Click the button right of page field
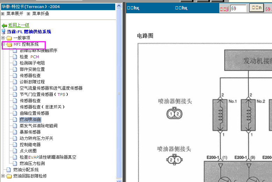Image resolution: width=272 pixels, height=182 pixels. coord(257,8)
